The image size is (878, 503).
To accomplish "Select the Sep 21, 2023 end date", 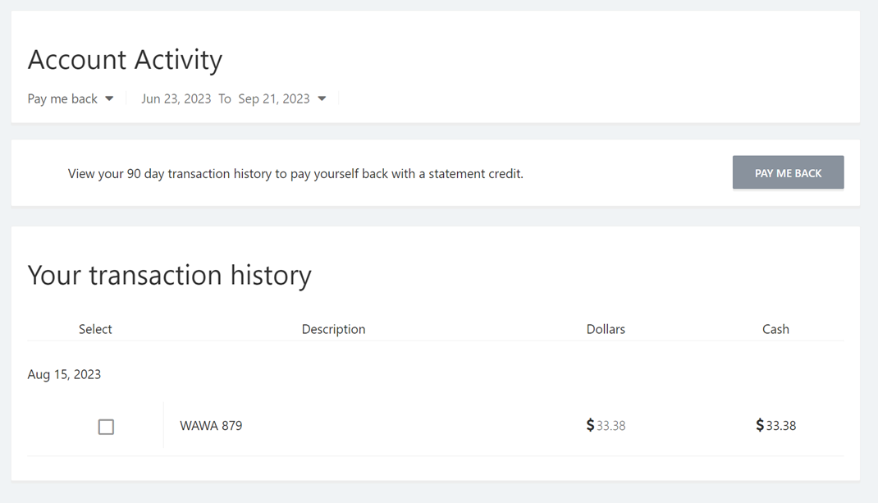I will (274, 98).
